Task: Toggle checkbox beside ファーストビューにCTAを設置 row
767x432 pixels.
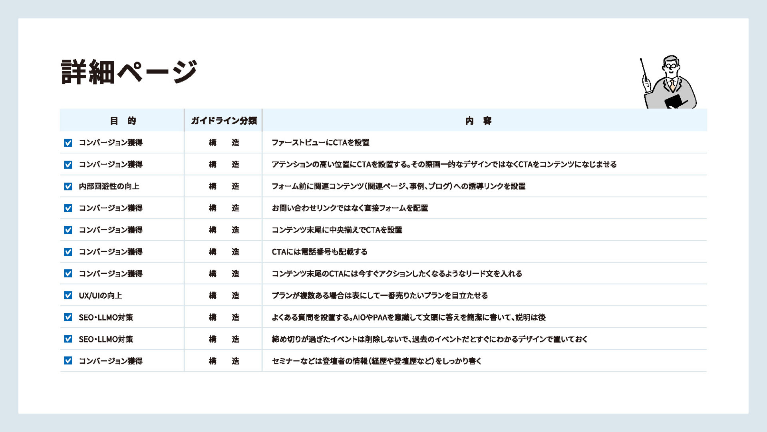Action: [68, 143]
